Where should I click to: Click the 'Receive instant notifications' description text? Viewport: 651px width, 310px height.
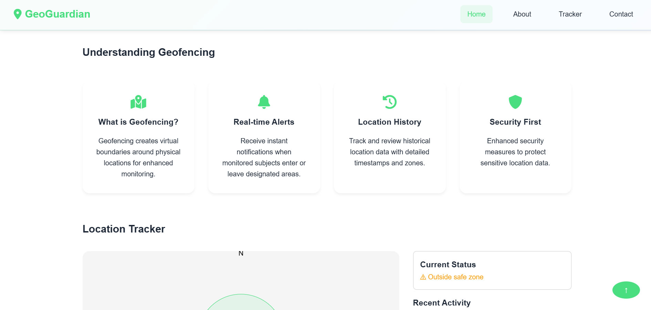coord(264,157)
